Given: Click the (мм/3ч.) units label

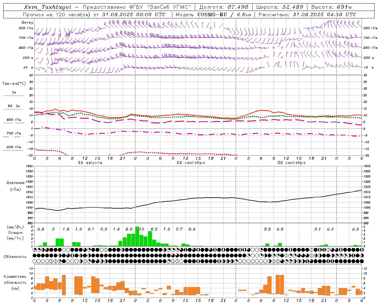Looking at the screenshot, I should pos(15,227).
